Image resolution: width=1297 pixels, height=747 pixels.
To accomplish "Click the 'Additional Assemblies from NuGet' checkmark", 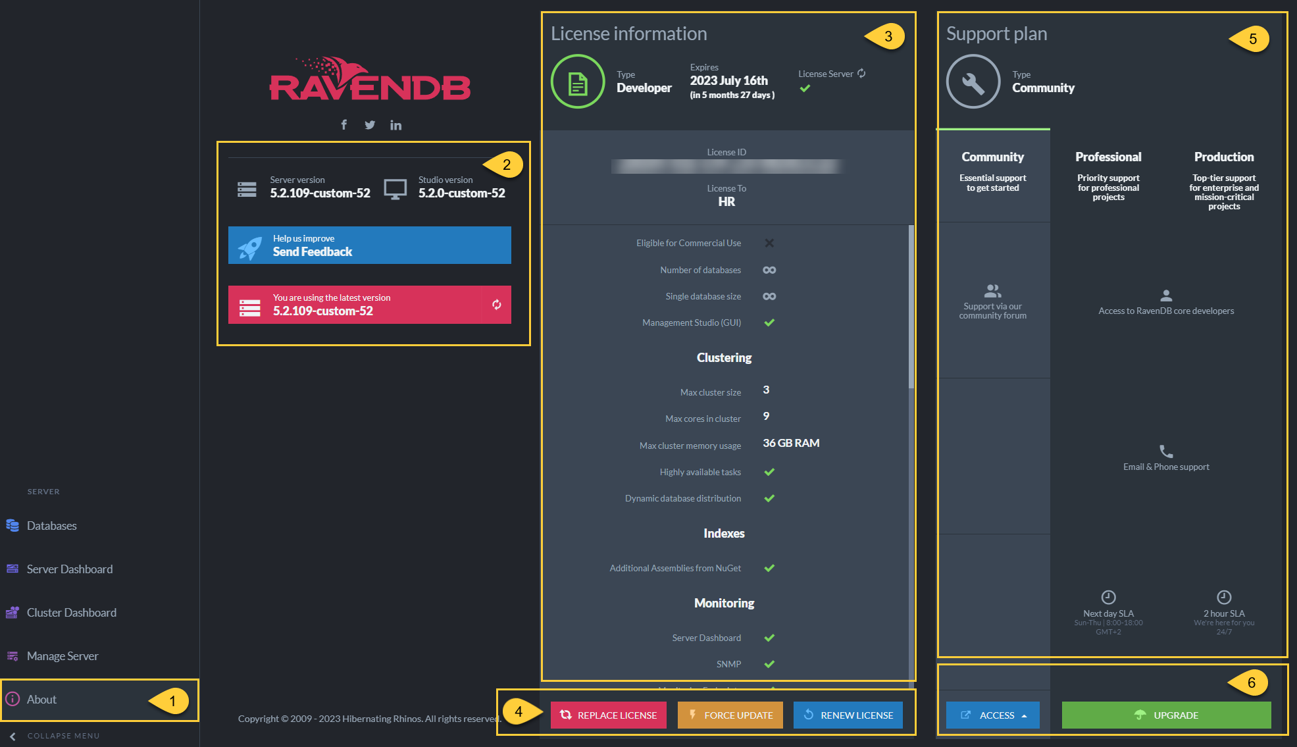I will (x=769, y=568).
